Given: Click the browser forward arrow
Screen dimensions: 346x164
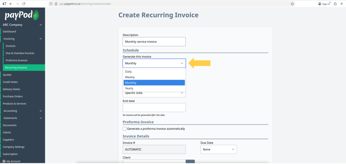Looking at the screenshot, I should (17, 4).
